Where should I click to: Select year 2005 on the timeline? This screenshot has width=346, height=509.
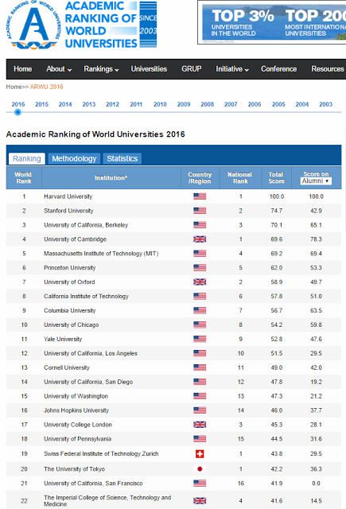(x=278, y=104)
